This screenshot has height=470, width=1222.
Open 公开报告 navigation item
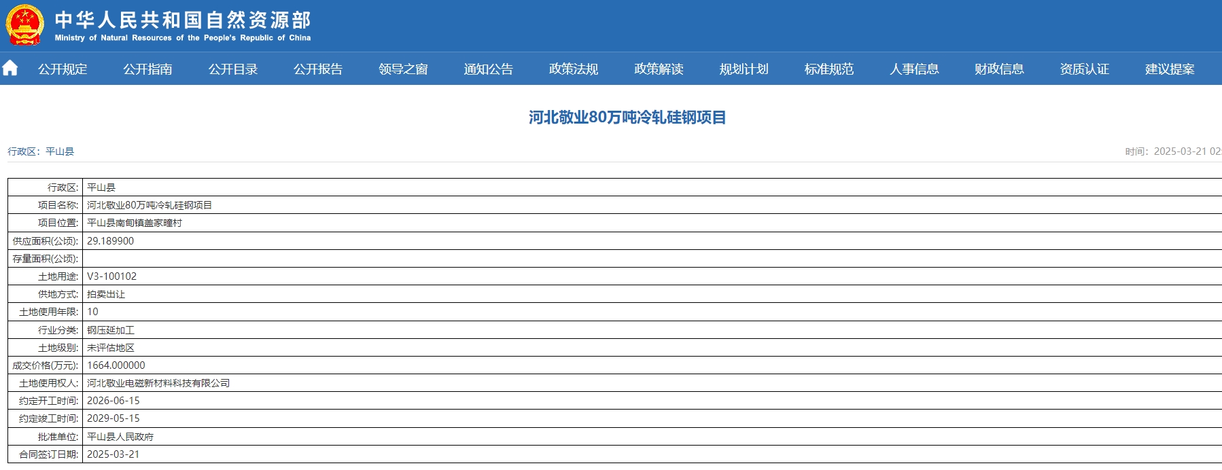pyautogui.click(x=318, y=69)
